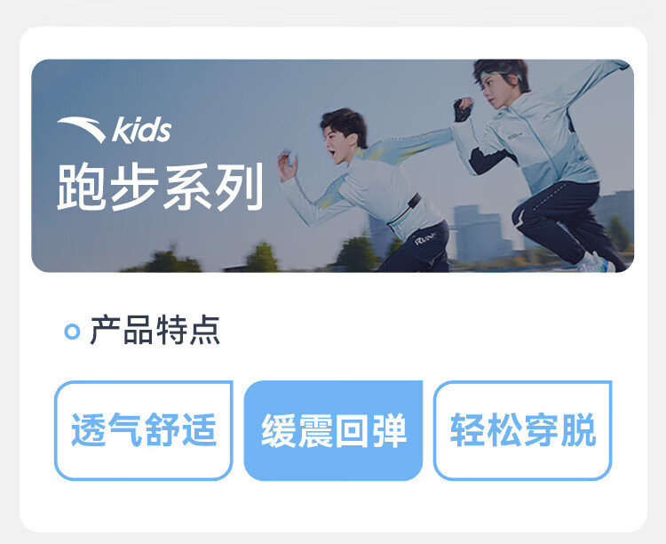Click the 产品特点 section heading
666x544 pixels.
[x=155, y=331]
